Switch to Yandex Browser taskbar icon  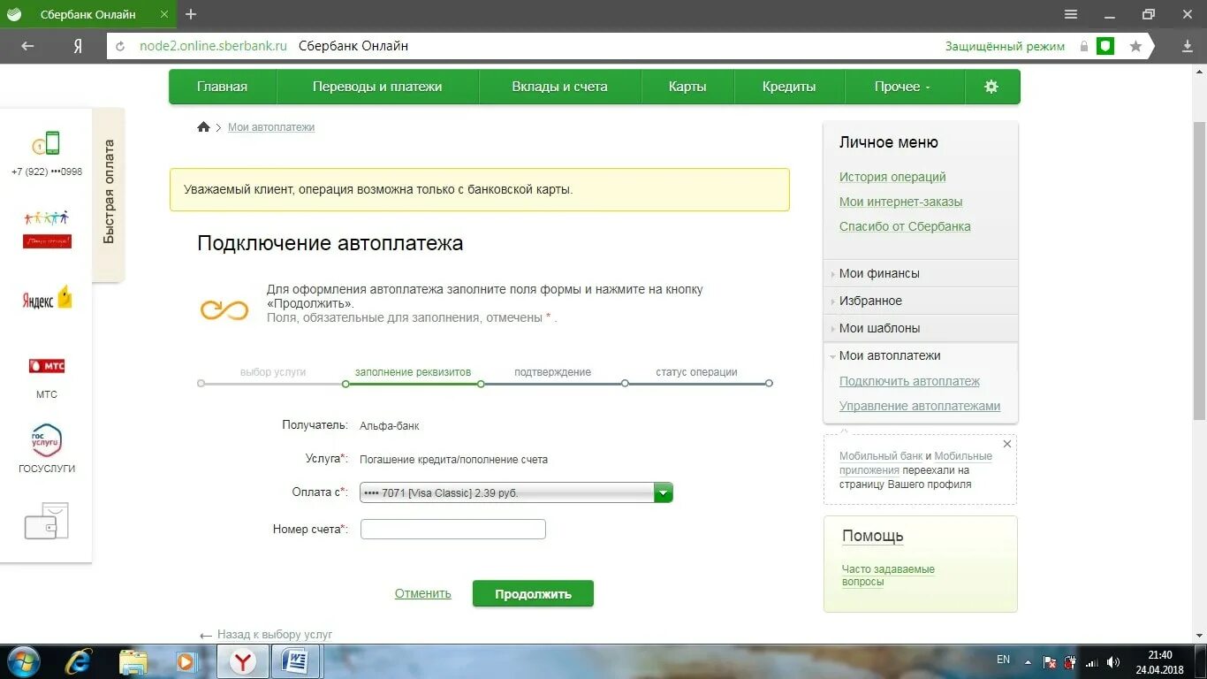pos(243,661)
